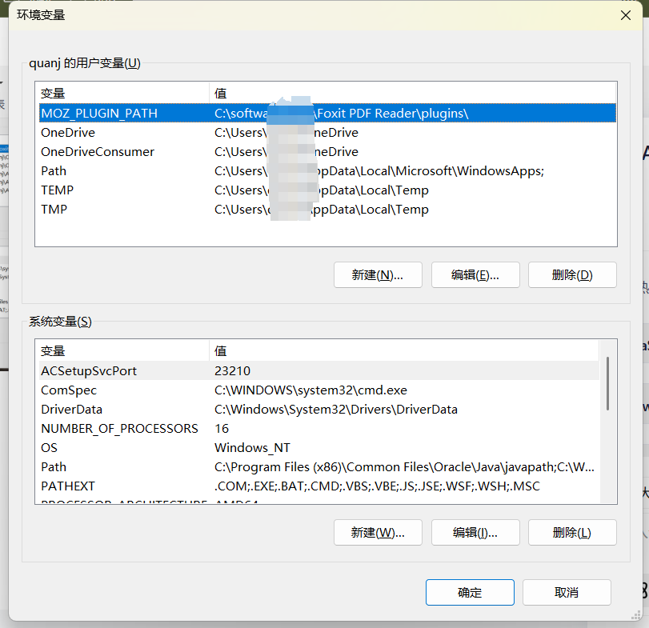This screenshot has height=628, width=649.
Task: Select the NUMBER_OF_PROCESSORS system variable
Action: tap(120, 428)
